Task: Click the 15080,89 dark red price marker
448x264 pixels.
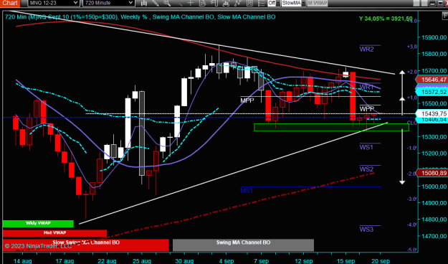Action: tap(432, 173)
